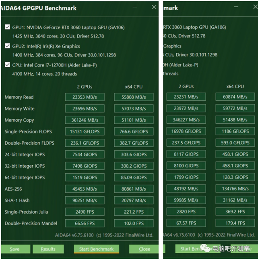Click the 57073 MB/s CPU Memory Write value
Screen dimensions: 258x260
pos(134,108)
